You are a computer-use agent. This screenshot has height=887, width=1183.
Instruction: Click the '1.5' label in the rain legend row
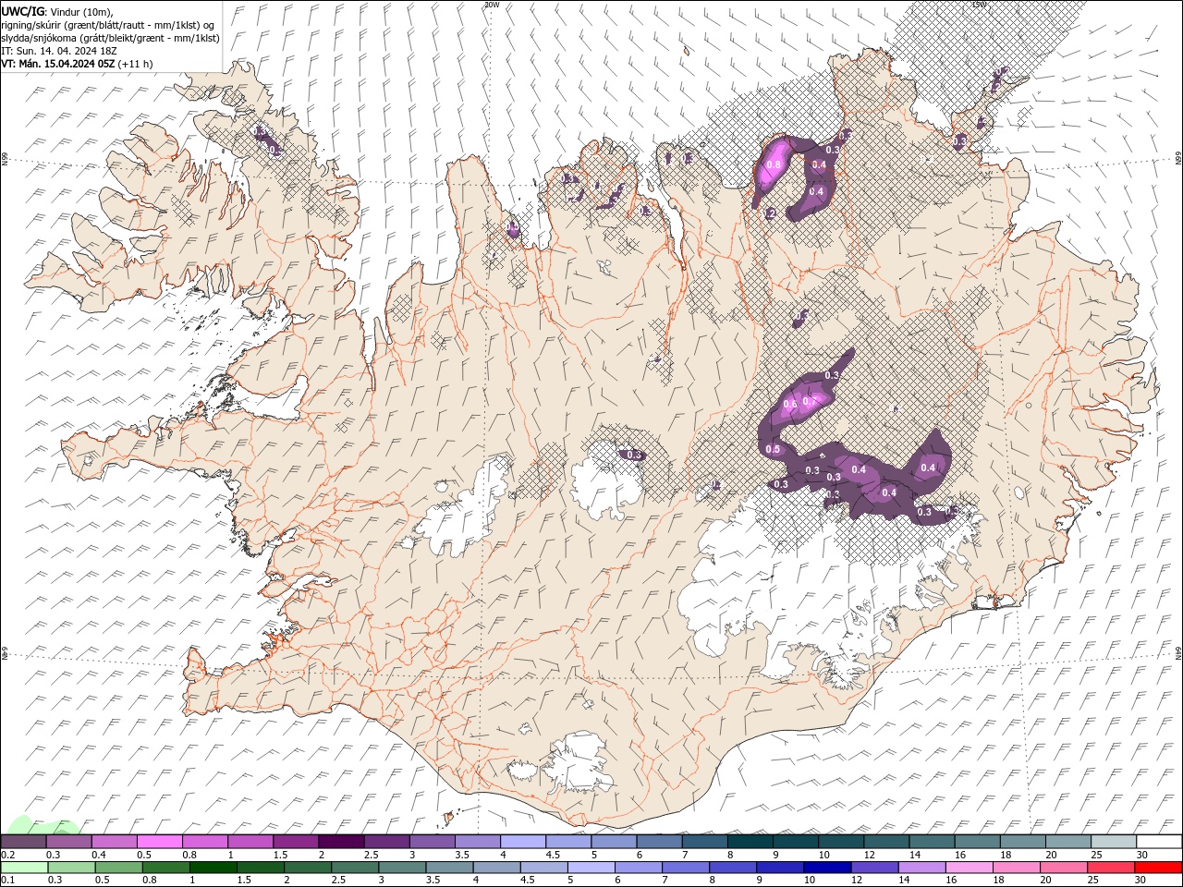(x=244, y=880)
